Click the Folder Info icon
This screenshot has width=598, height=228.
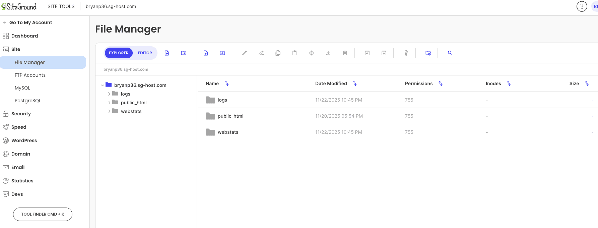pos(428,53)
